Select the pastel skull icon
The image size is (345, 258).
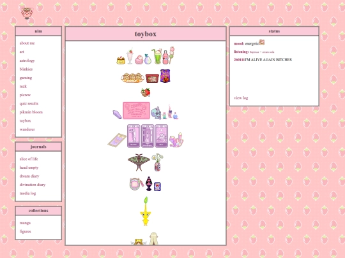pos(156,113)
